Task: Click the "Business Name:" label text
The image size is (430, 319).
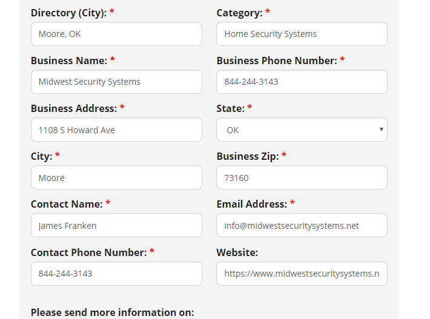Action: click(68, 61)
